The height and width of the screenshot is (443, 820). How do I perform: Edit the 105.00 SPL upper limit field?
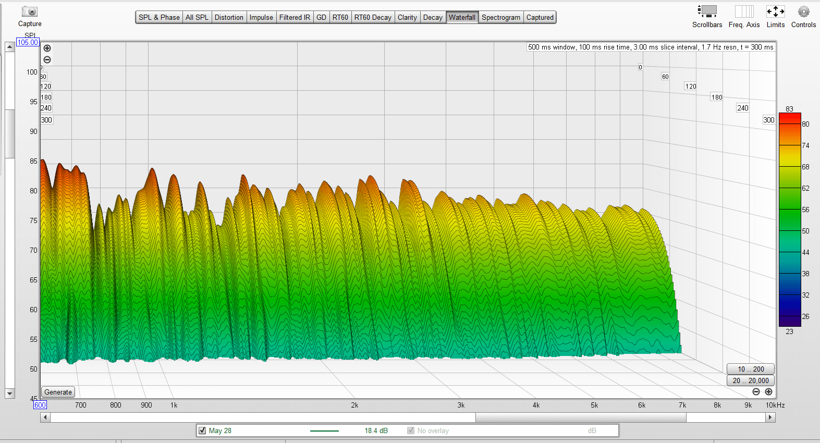click(28, 42)
